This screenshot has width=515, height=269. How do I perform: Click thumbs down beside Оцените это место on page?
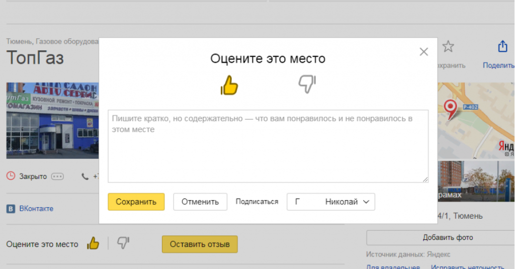(123, 243)
